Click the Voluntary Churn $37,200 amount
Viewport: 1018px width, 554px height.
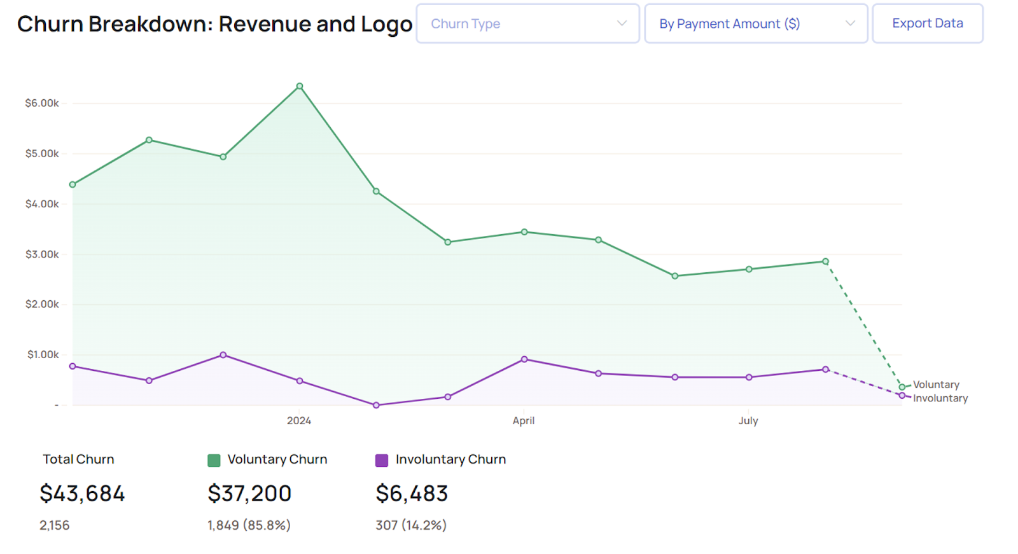249,494
